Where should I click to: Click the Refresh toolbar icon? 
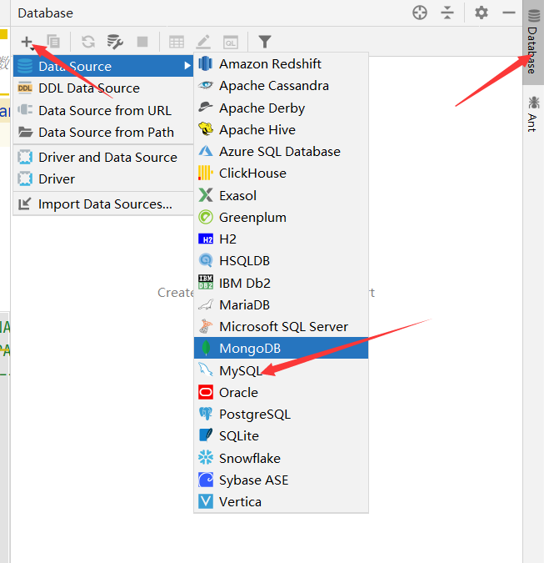[88, 42]
